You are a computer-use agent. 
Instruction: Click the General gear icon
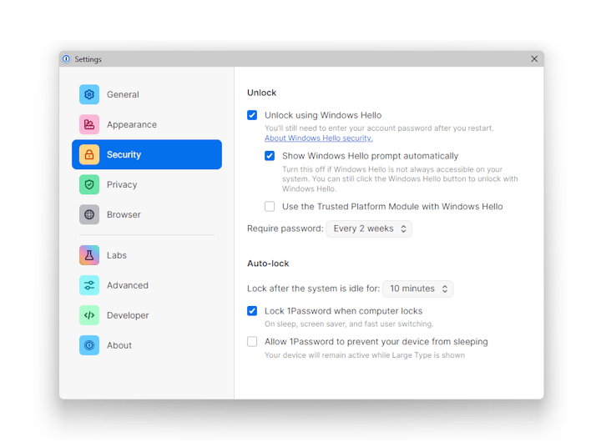tap(89, 94)
